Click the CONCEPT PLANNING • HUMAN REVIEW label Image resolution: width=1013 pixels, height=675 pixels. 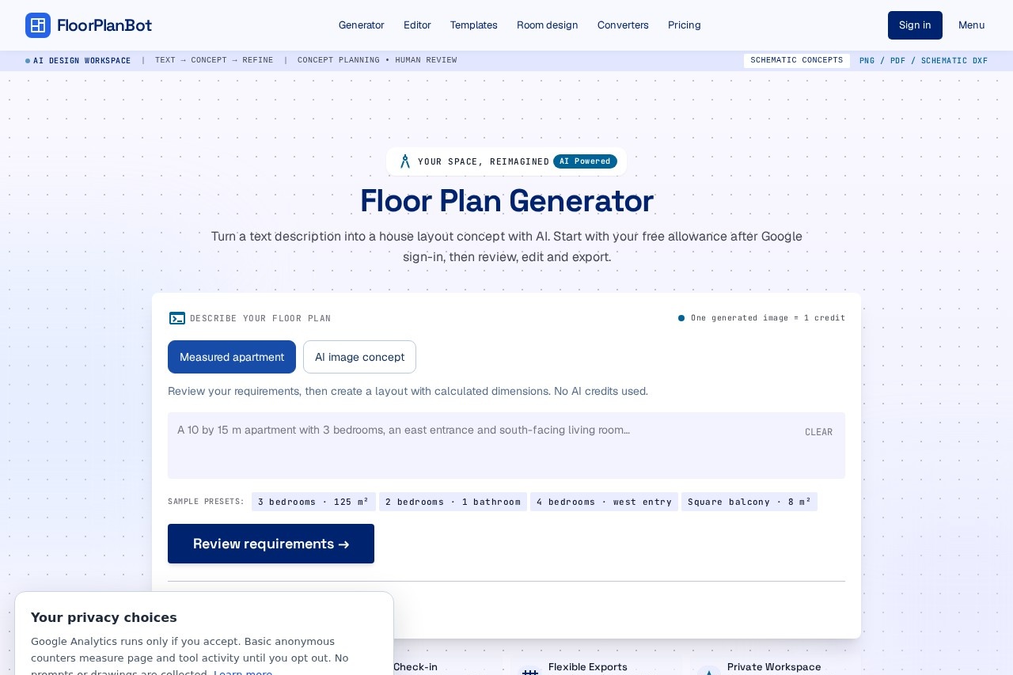(x=377, y=60)
